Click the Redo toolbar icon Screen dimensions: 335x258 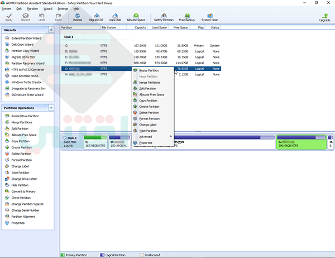(x=58, y=17)
